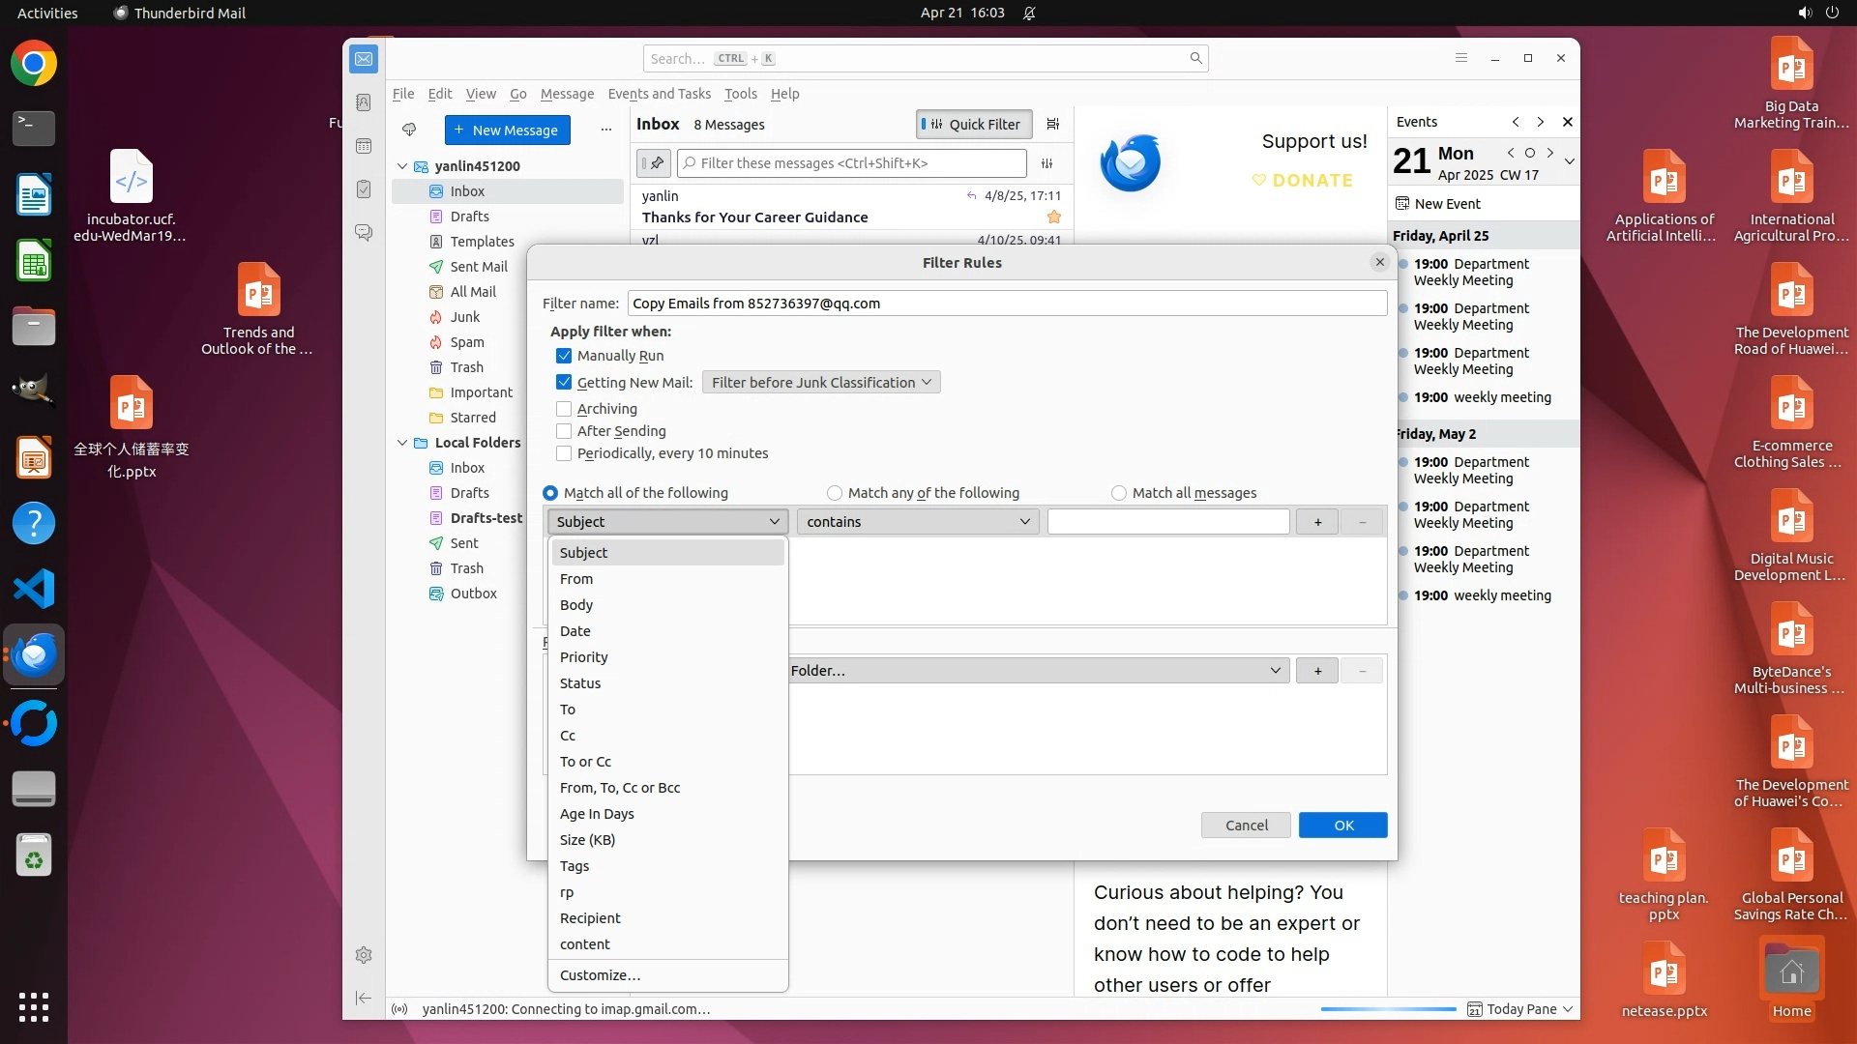The image size is (1857, 1044).
Task: Collapse the Local Folders tree
Action: (x=402, y=443)
